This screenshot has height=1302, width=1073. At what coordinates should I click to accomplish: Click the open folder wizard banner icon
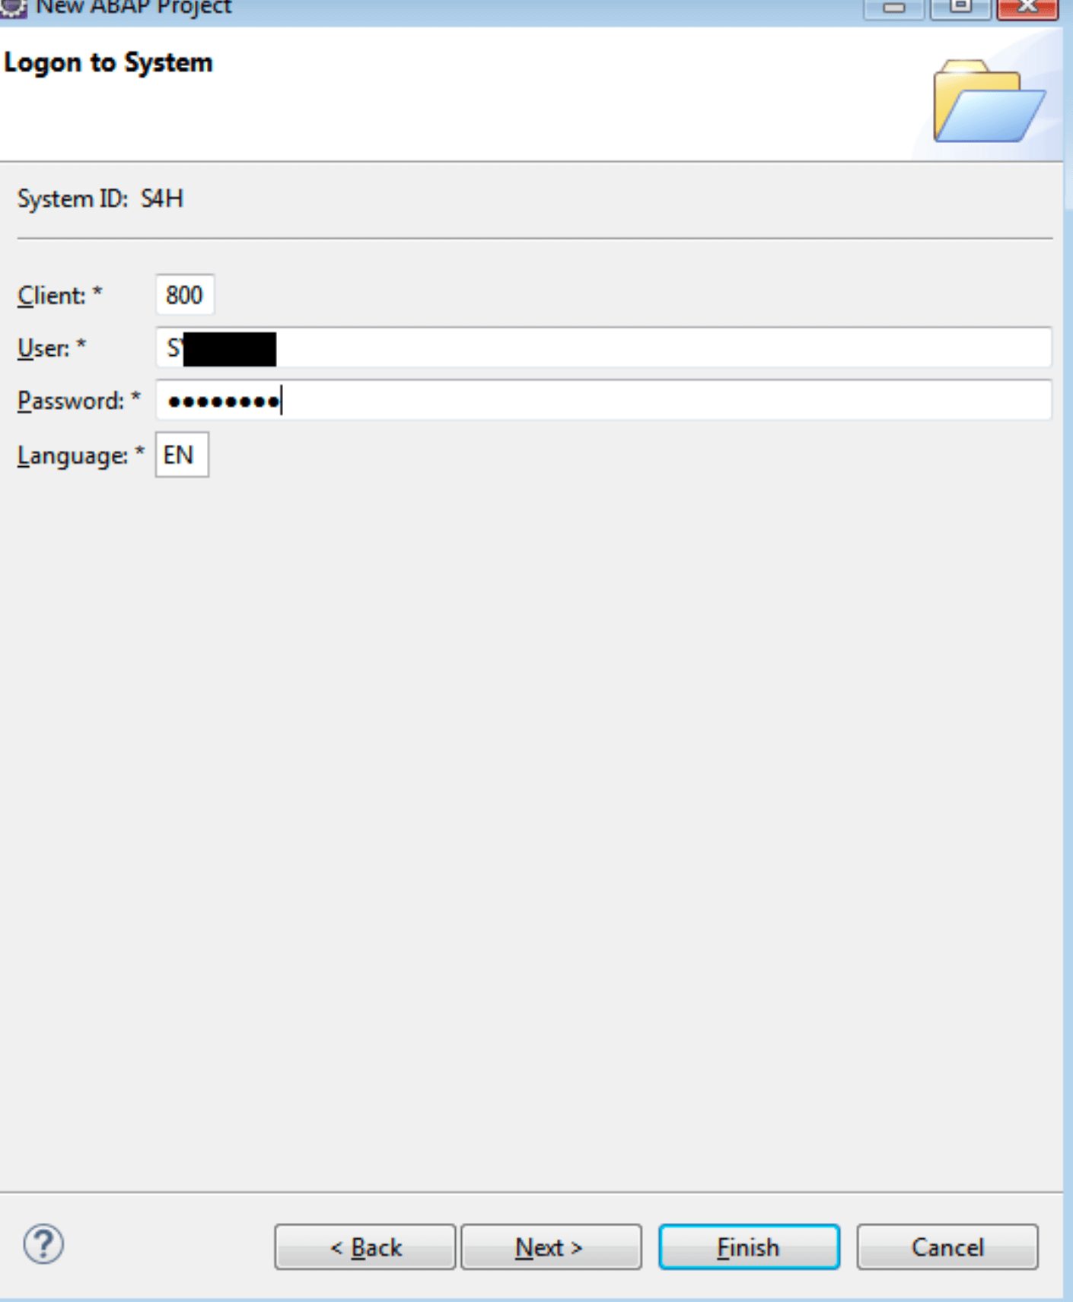click(x=989, y=101)
